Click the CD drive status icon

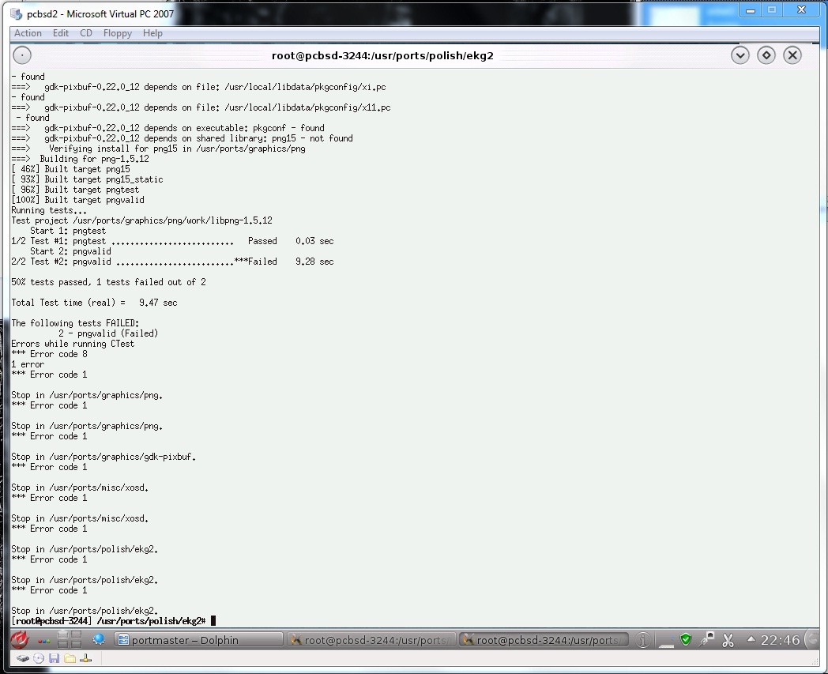click(x=39, y=658)
